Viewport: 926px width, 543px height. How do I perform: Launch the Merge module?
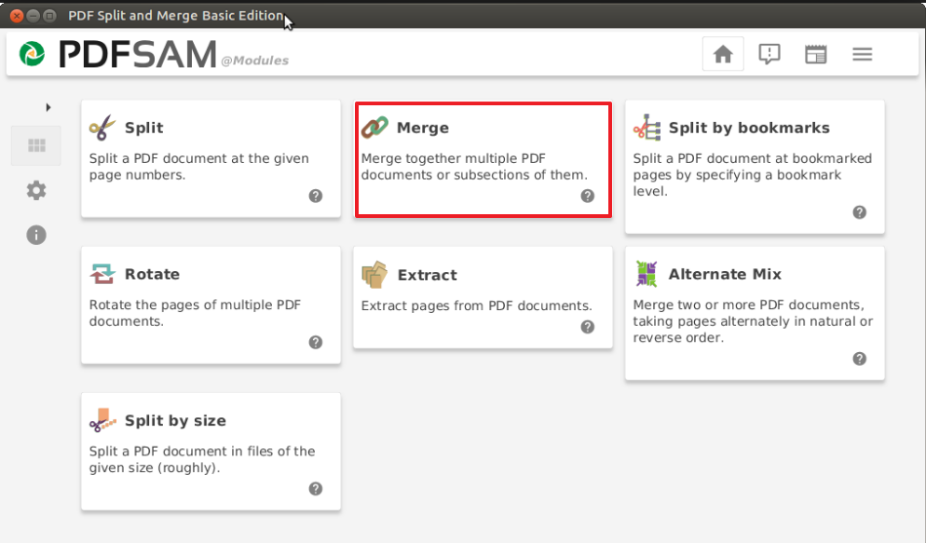(483, 159)
